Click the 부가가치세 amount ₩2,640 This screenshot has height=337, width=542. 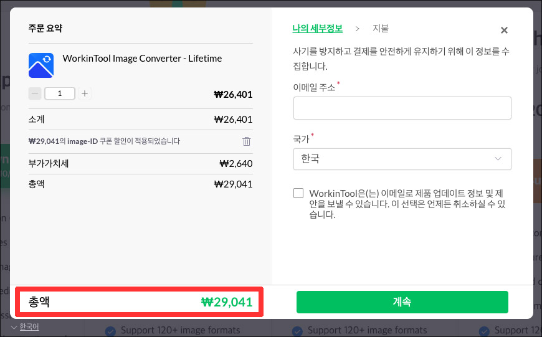pyautogui.click(x=236, y=163)
